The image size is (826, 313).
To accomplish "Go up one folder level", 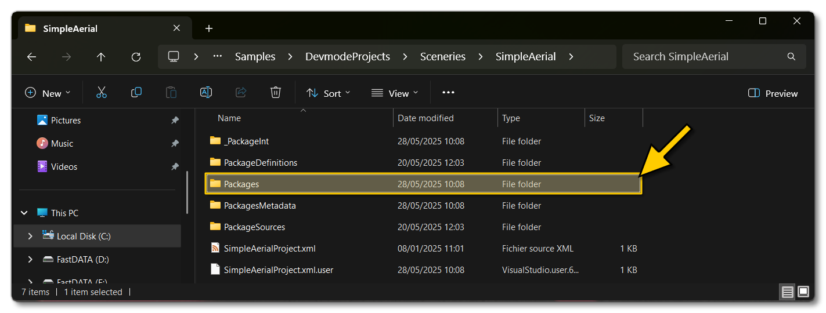I will click(x=101, y=57).
